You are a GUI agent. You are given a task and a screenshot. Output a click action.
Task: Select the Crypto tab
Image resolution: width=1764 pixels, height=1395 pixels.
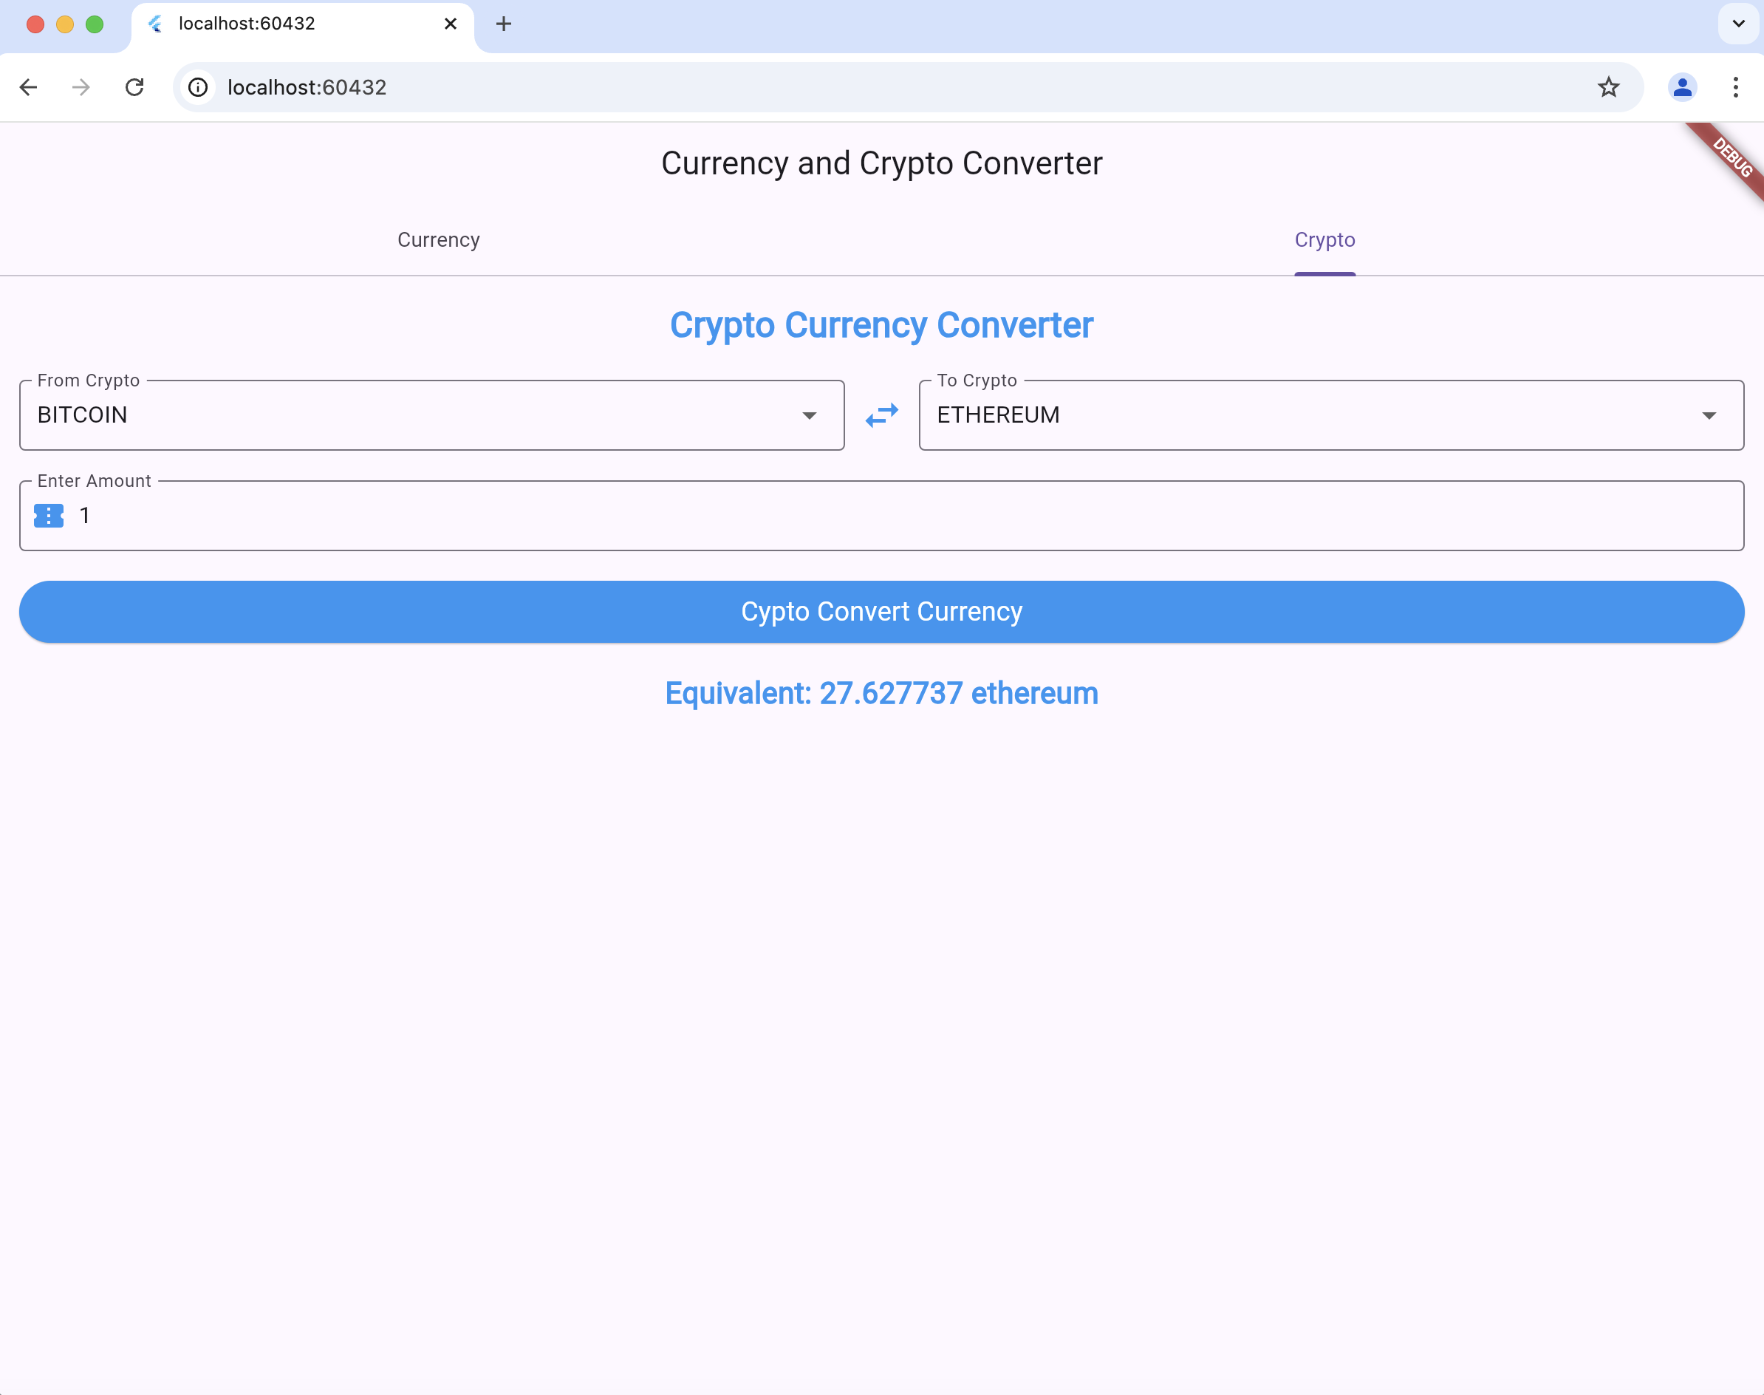[x=1324, y=240]
